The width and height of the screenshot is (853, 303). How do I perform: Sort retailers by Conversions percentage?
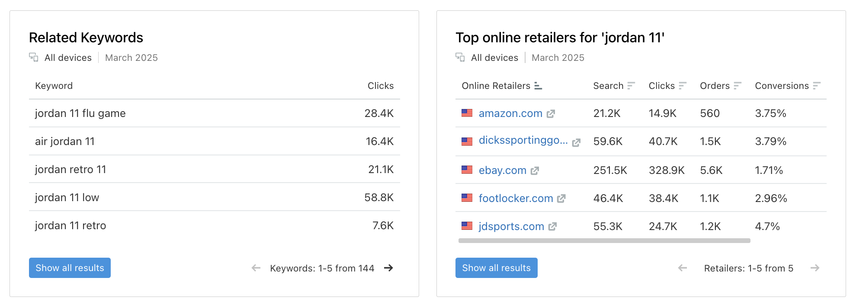816,85
